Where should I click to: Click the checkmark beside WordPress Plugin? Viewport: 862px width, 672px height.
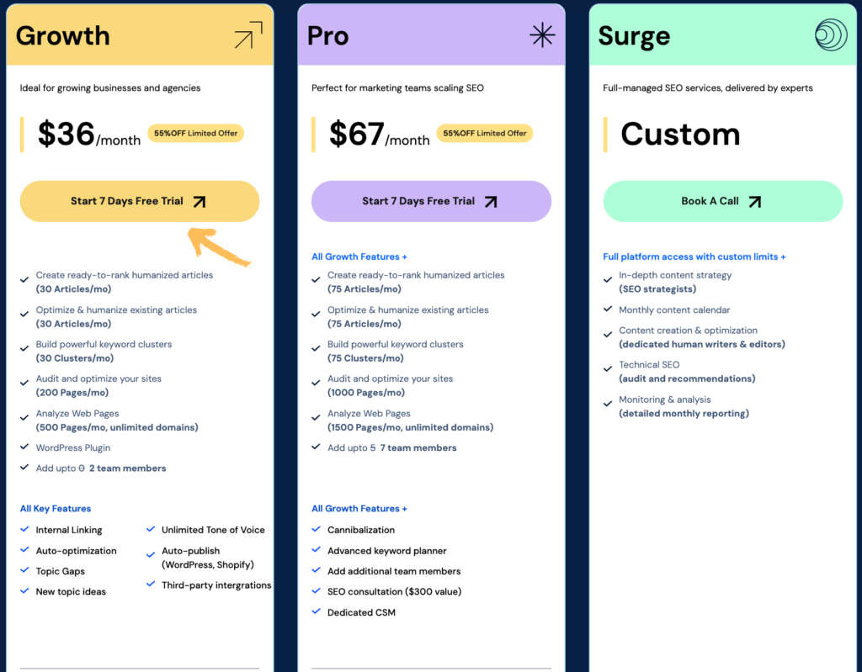pyautogui.click(x=24, y=447)
